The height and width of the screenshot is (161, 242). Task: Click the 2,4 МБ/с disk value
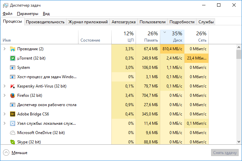point(172,58)
